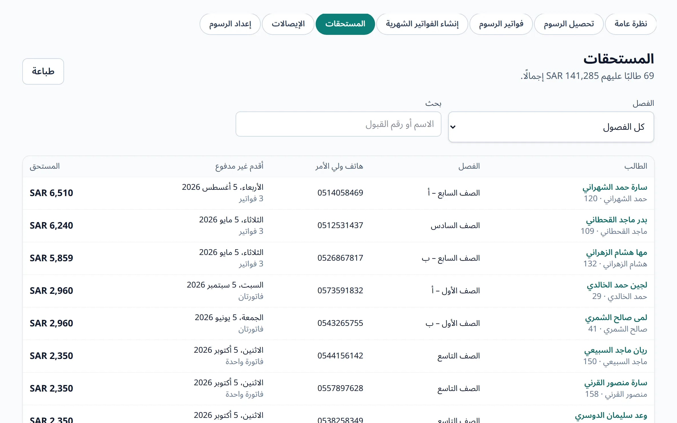Click the أقدم غير مدفوع column header
The width and height of the screenshot is (677, 423).
239,166
